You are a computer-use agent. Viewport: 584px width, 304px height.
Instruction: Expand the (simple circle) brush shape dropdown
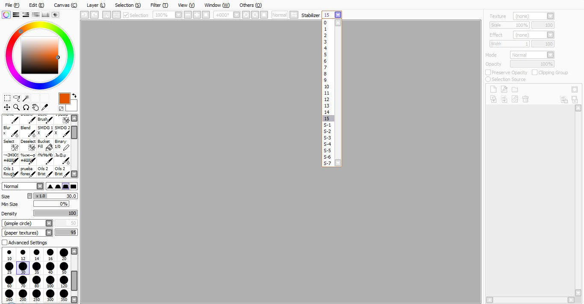pos(27,223)
